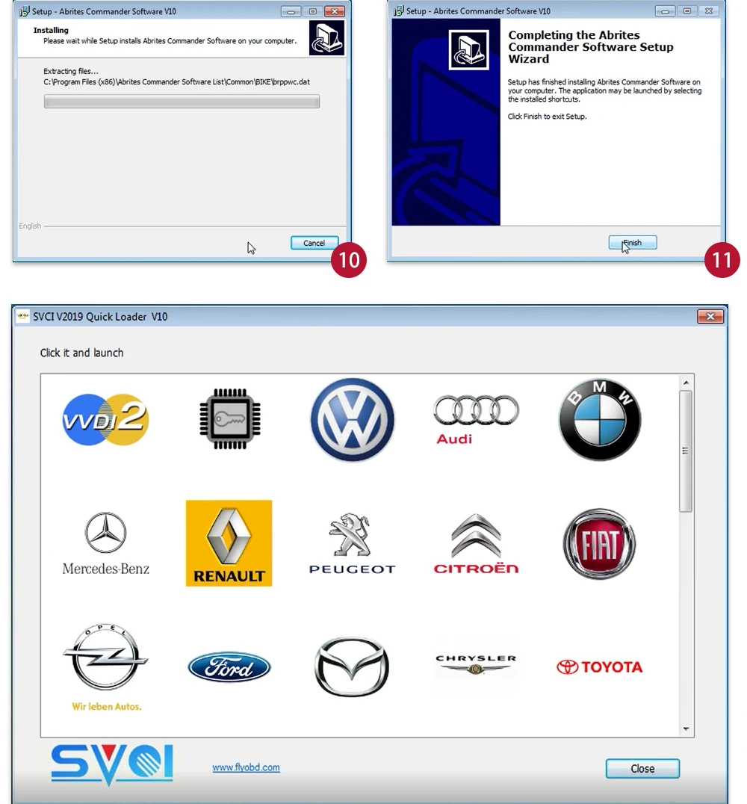Open the www.flyobd.com link
The height and width of the screenshot is (804, 747).
pyautogui.click(x=246, y=767)
